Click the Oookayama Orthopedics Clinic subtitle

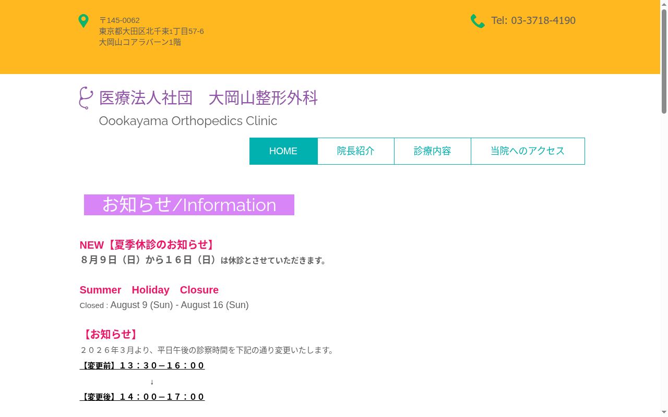click(188, 121)
